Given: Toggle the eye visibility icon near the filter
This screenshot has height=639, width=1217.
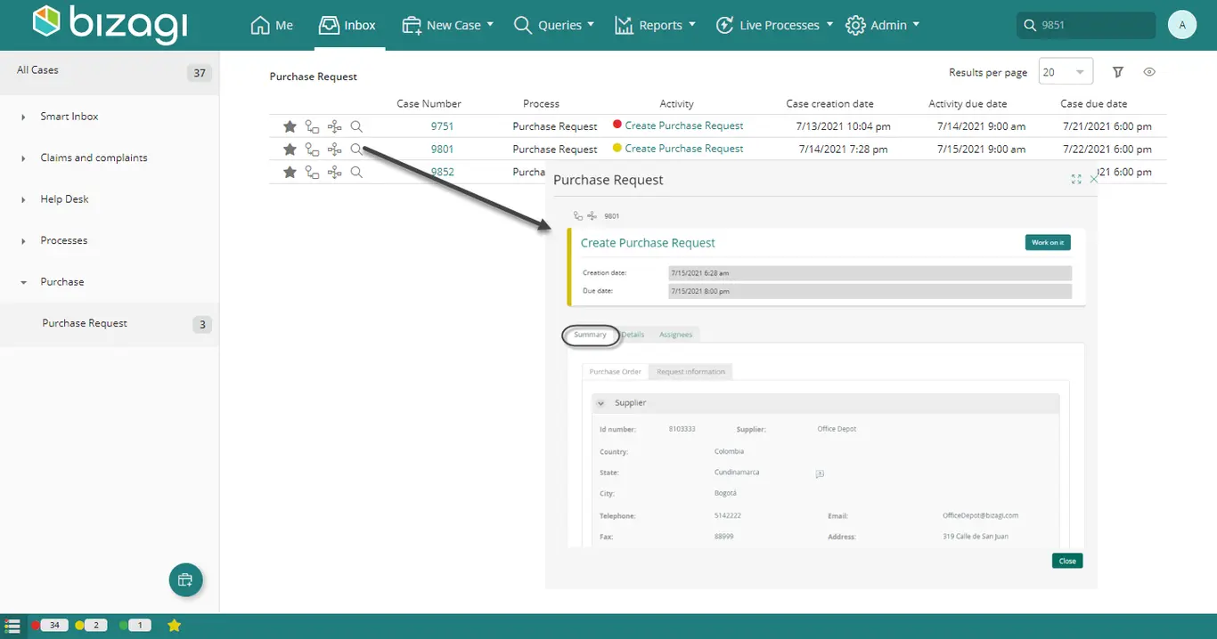Looking at the screenshot, I should [1149, 72].
